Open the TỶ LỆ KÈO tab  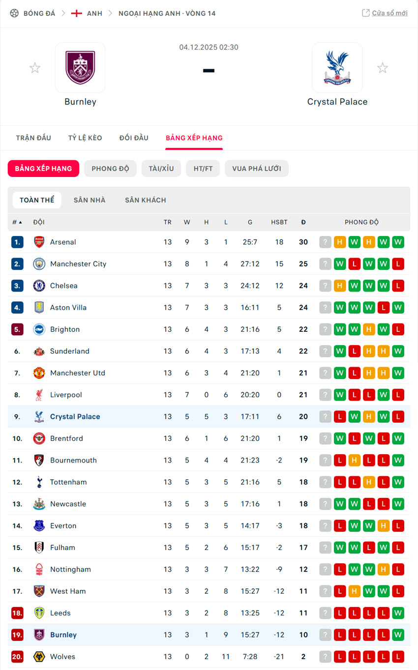[x=85, y=138]
